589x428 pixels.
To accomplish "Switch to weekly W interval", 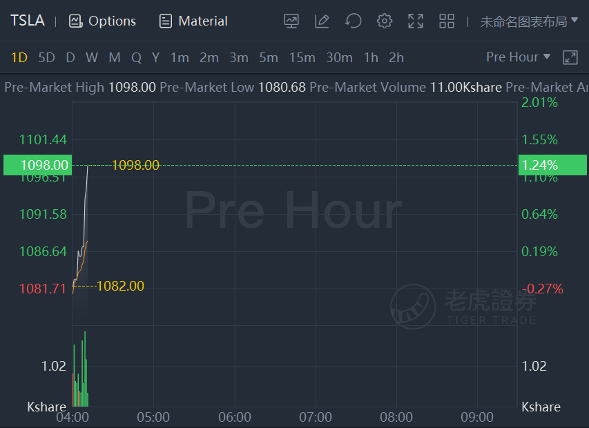I will [x=92, y=57].
